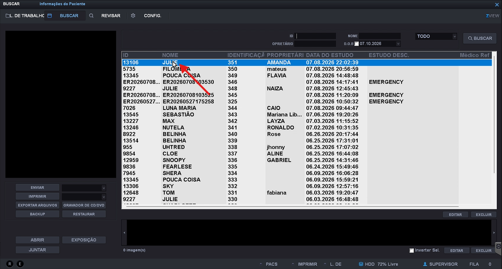Open the L. DE TRABALHO tab
This screenshot has width=502, height=269.
(x=25, y=16)
